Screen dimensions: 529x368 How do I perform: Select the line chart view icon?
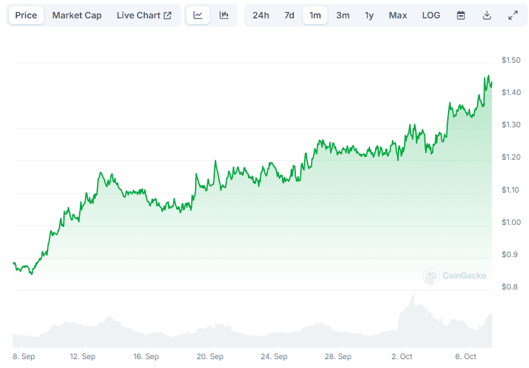point(198,15)
